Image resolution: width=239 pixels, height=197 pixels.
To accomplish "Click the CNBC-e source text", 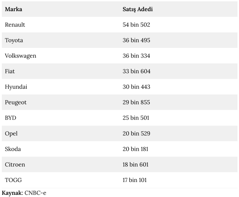I will click(35, 193).
